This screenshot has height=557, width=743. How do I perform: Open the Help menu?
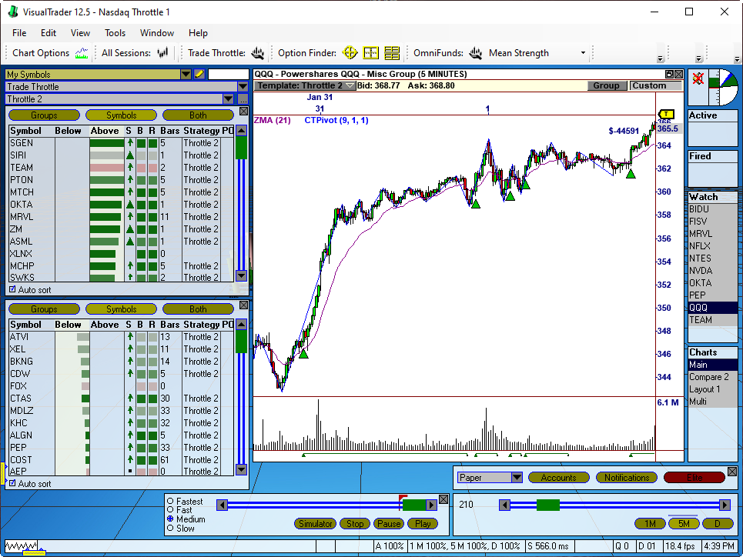point(198,32)
